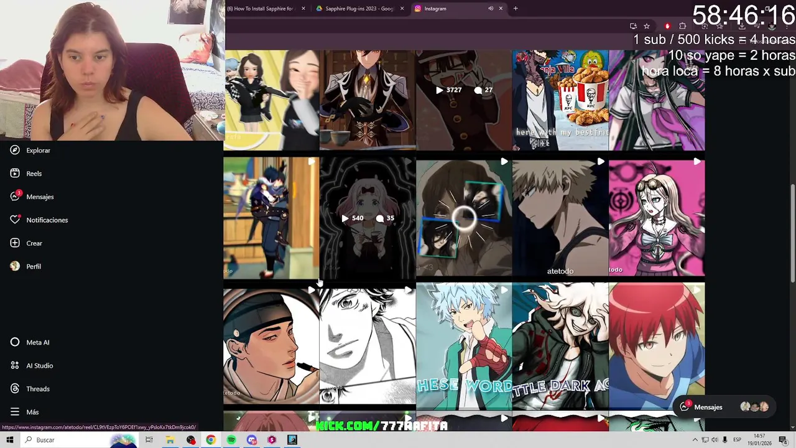Mute the Instagram tab audio

[491, 9]
